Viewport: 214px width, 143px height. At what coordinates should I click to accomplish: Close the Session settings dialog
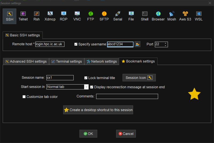210,3
